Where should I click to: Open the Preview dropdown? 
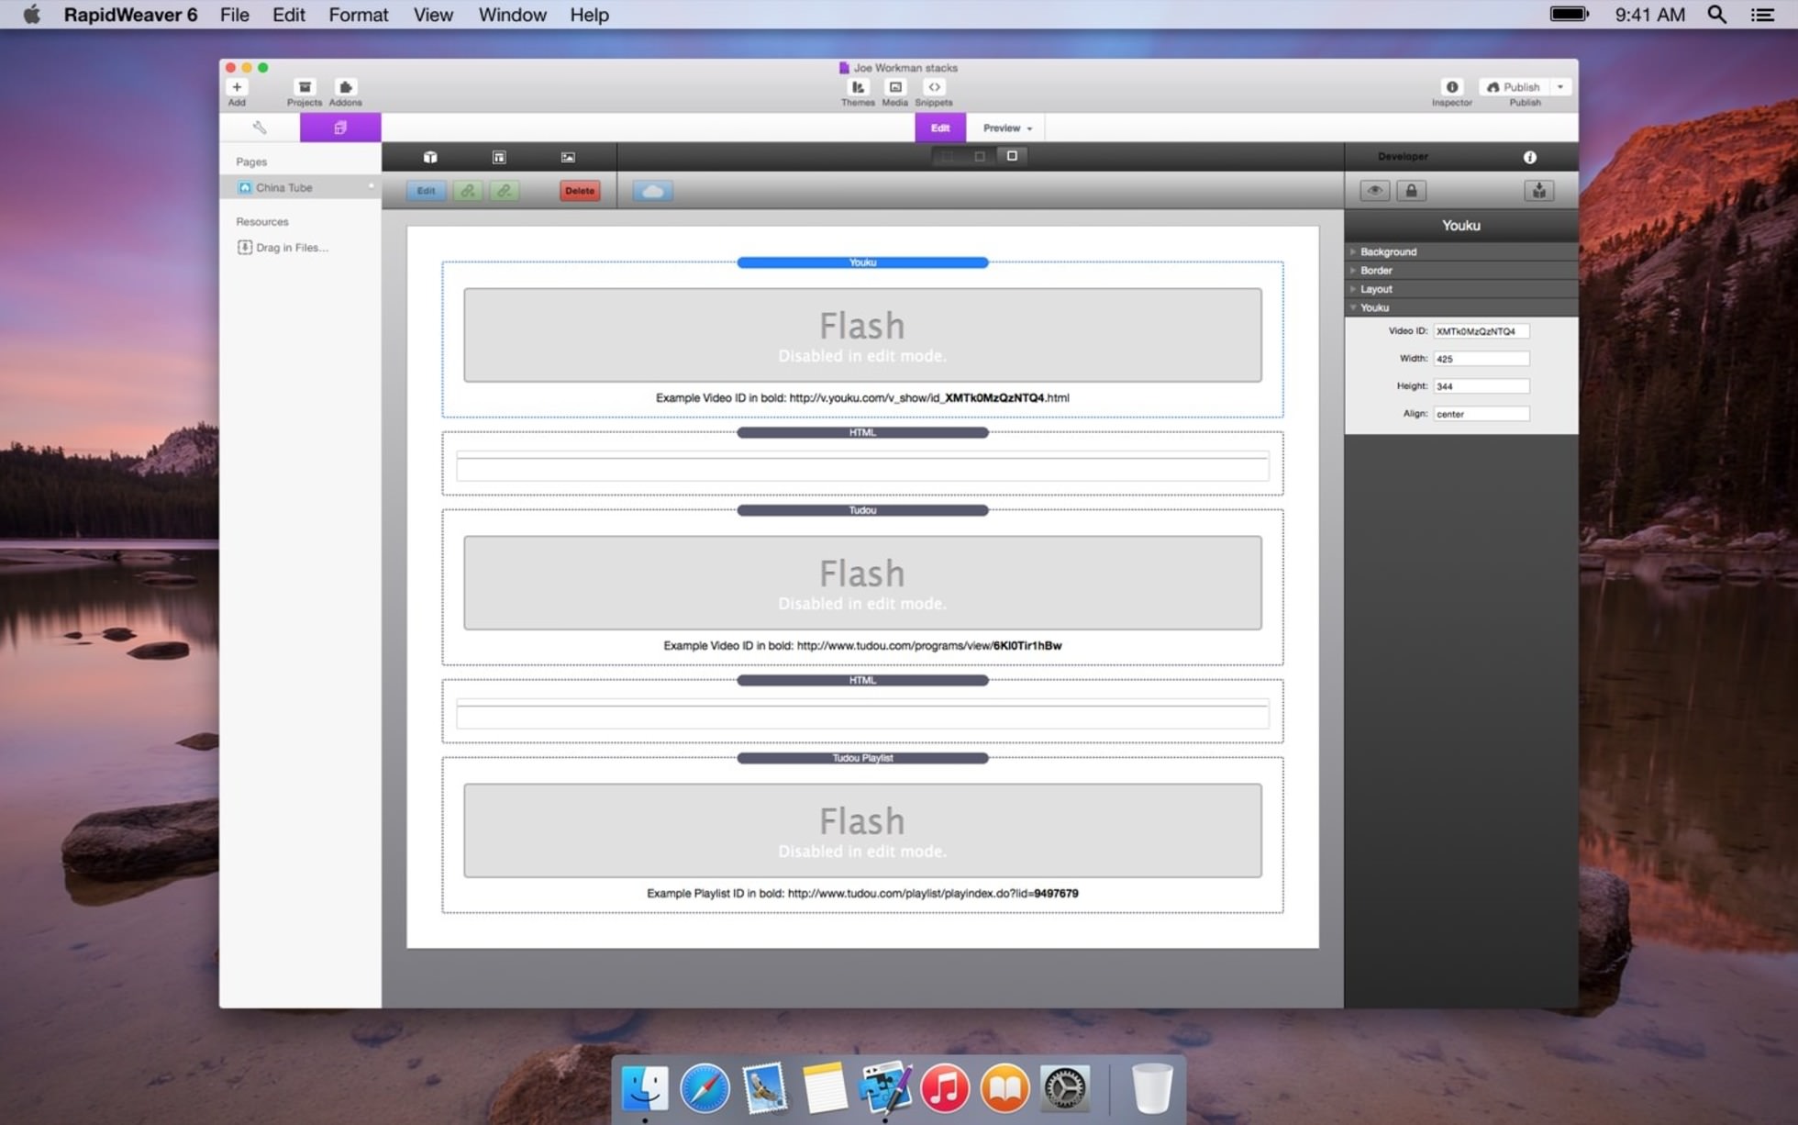(1006, 128)
